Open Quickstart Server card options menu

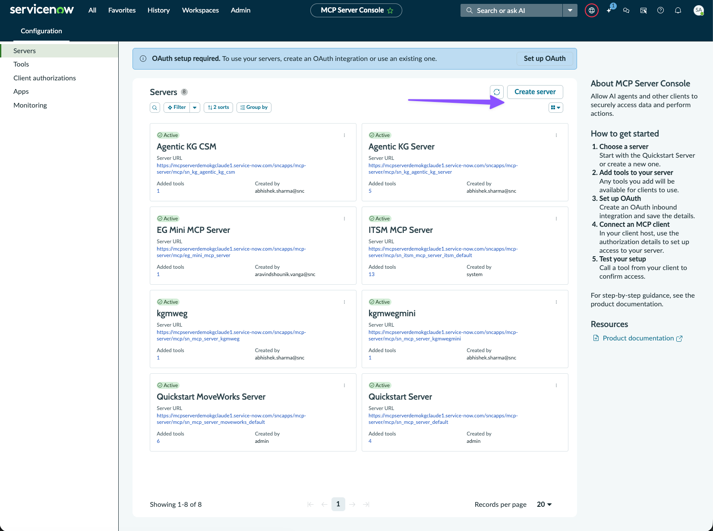[x=556, y=385]
